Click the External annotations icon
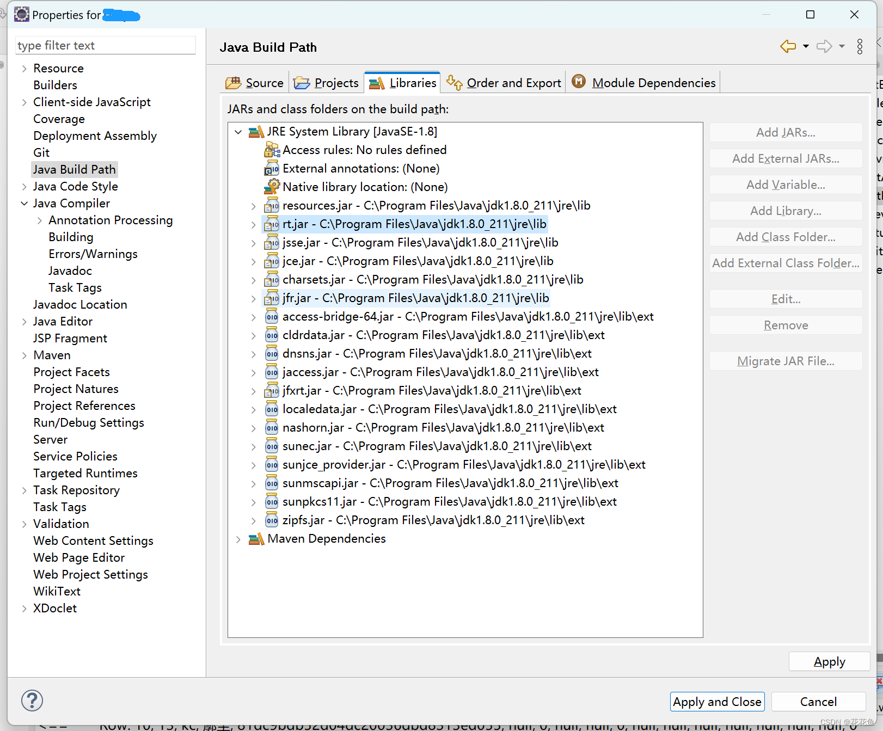Image resolution: width=883 pixels, height=731 pixels. [x=272, y=169]
